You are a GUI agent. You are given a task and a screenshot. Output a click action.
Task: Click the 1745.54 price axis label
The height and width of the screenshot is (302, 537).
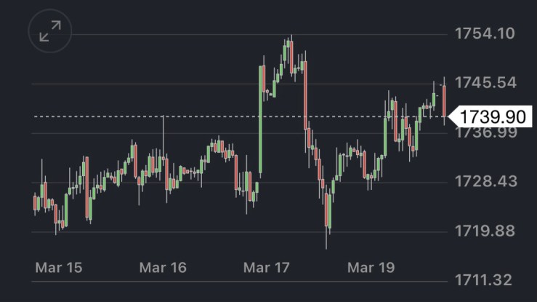[x=485, y=82]
